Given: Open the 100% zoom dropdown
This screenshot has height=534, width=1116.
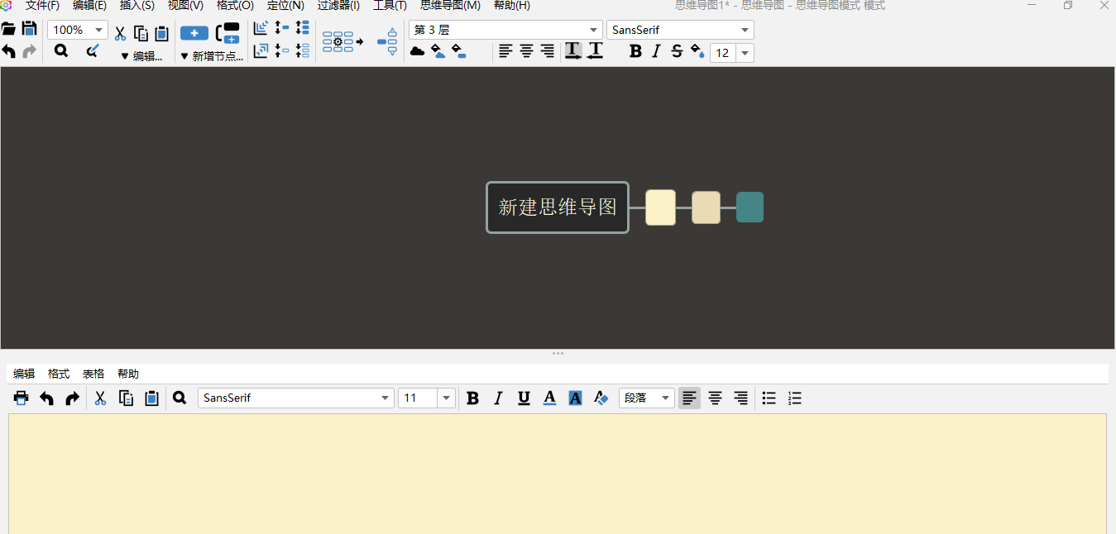Looking at the screenshot, I should click(78, 30).
